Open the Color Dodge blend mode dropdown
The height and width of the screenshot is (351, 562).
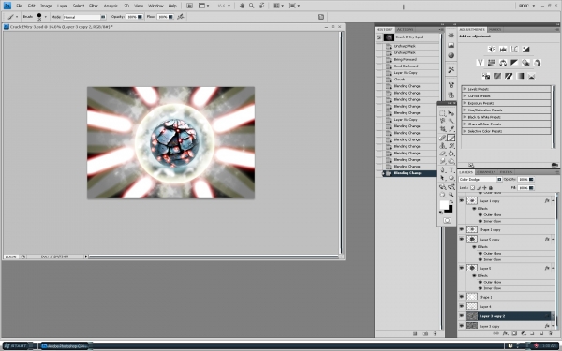[x=481, y=179]
